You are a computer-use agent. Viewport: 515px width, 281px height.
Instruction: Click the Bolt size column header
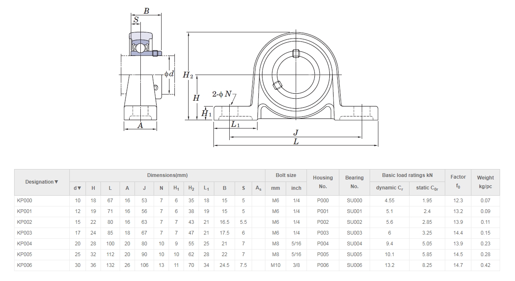click(x=286, y=175)
